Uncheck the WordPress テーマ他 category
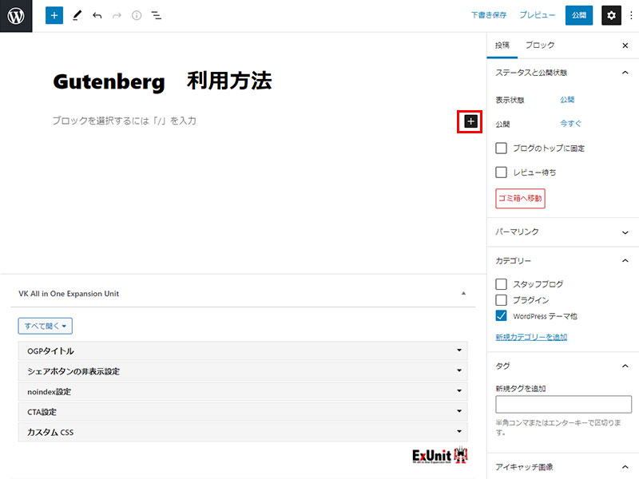 [502, 316]
